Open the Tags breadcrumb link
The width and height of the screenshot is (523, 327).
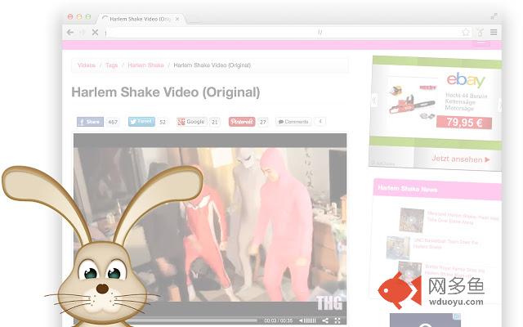coord(111,65)
